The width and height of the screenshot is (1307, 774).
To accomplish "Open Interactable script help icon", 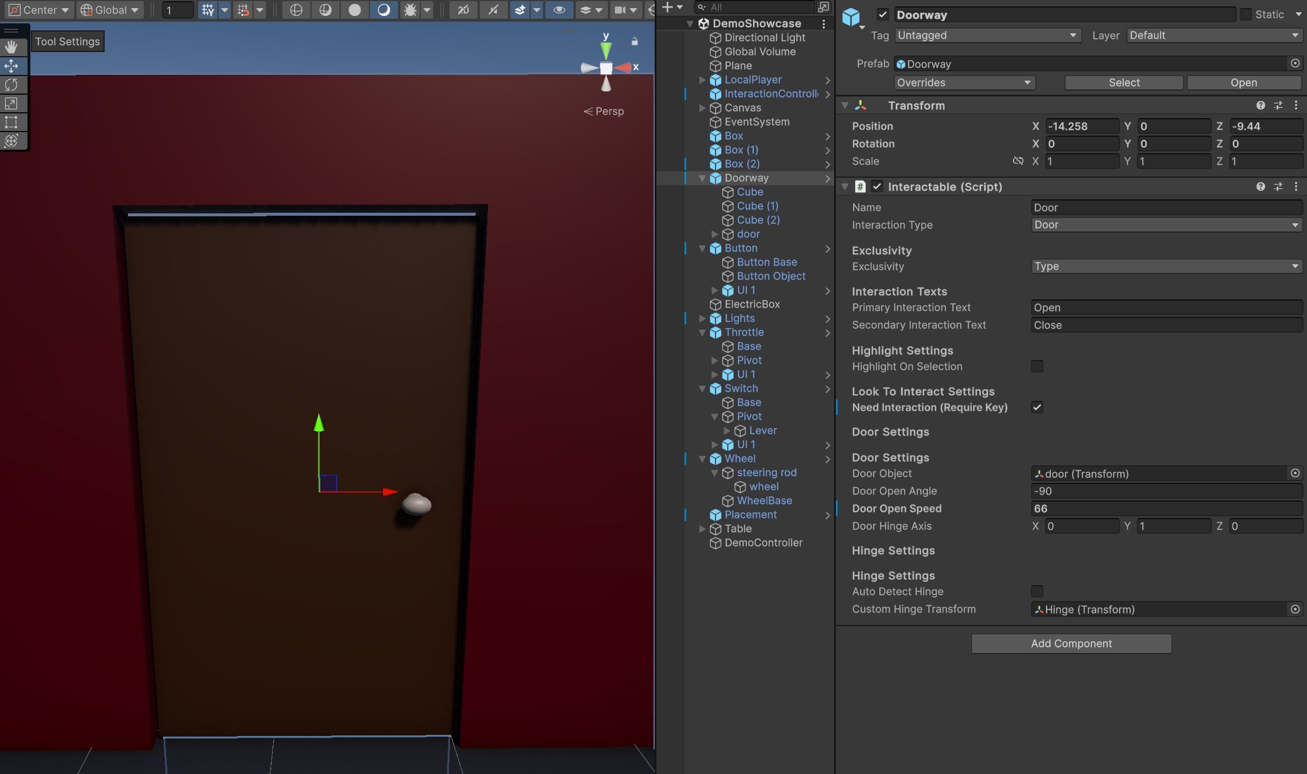I will (1261, 186).
